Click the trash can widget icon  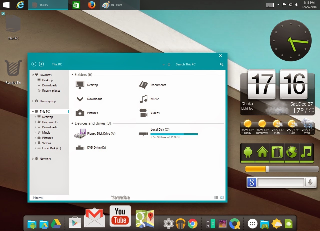click(x=277, y=152)
